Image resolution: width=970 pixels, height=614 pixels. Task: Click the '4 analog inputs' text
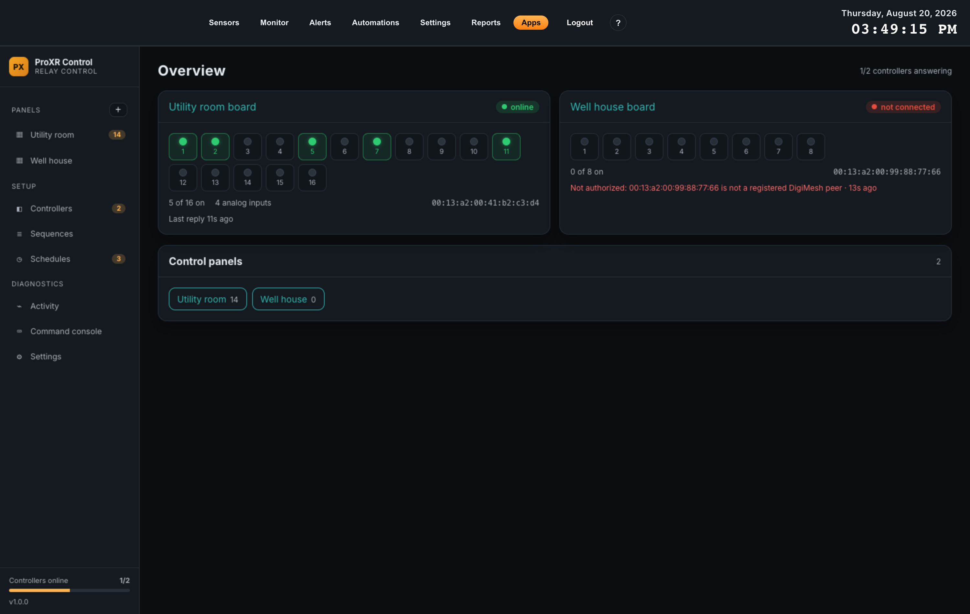pyautogui.click(x=243, y=203)
